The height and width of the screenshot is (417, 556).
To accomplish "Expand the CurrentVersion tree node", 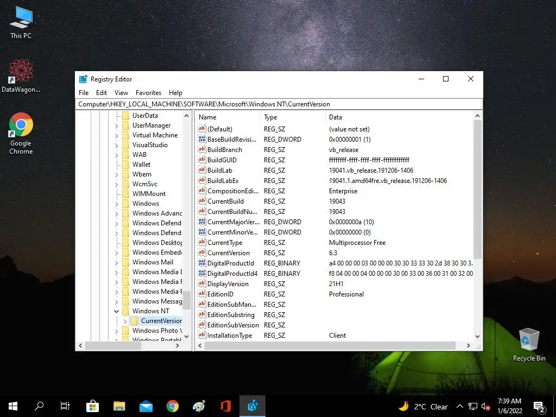I will coord(125,321).
